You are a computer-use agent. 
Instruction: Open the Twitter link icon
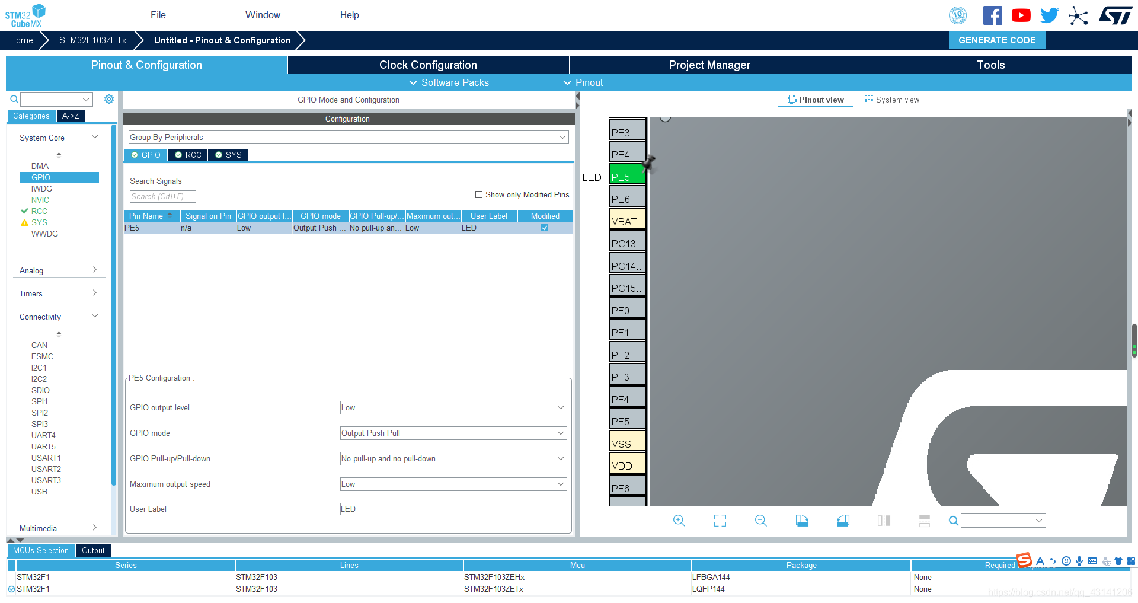[x=1049, y=15]
